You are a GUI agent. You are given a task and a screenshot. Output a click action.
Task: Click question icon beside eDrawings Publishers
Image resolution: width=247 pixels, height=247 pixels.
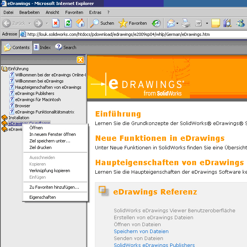(x=12, y=93)
